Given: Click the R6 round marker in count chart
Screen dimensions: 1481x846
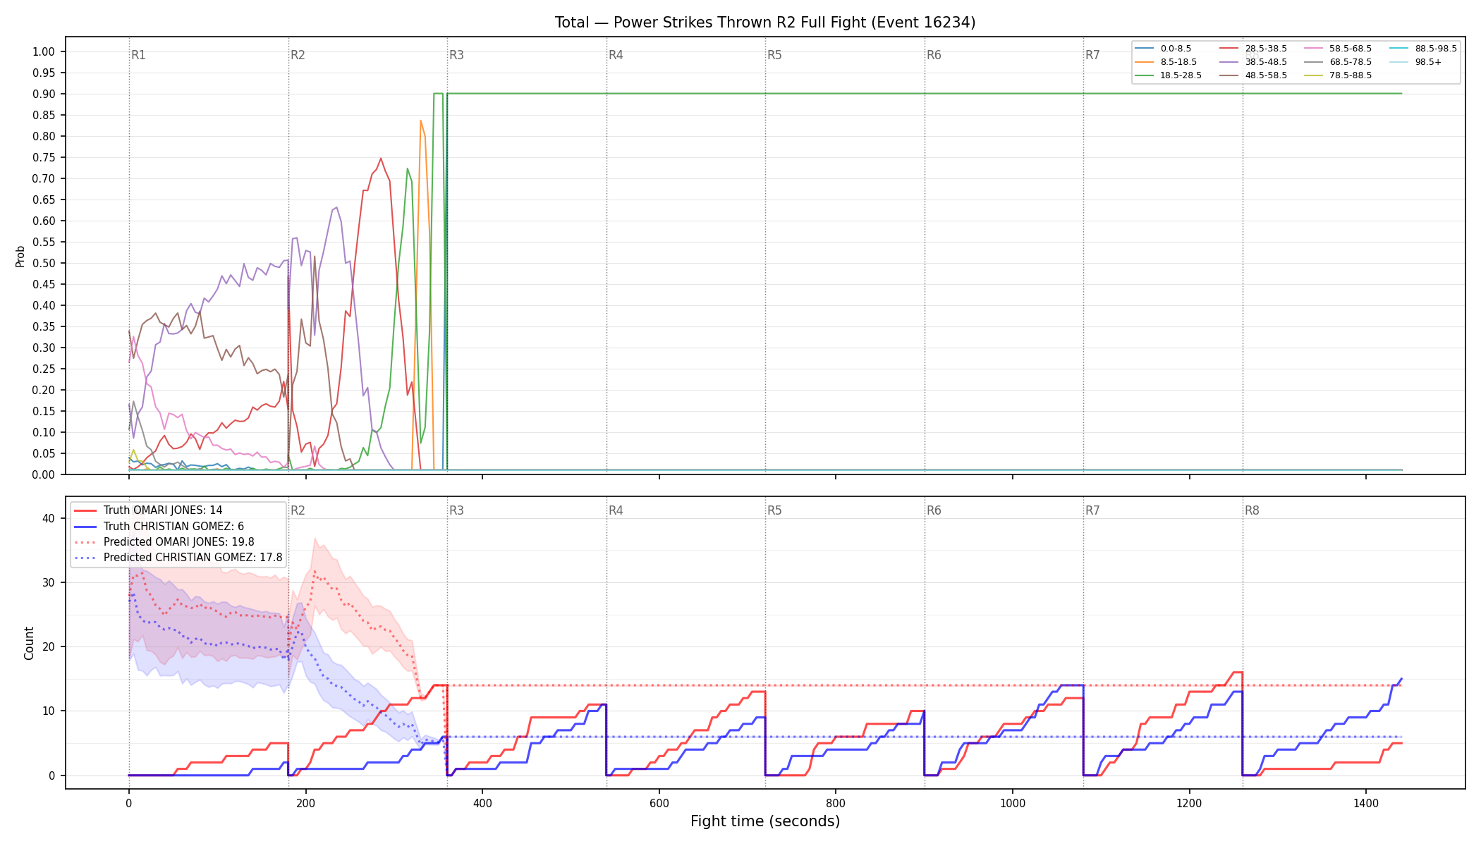Looking at the screenshot, I should click(934, 510).
